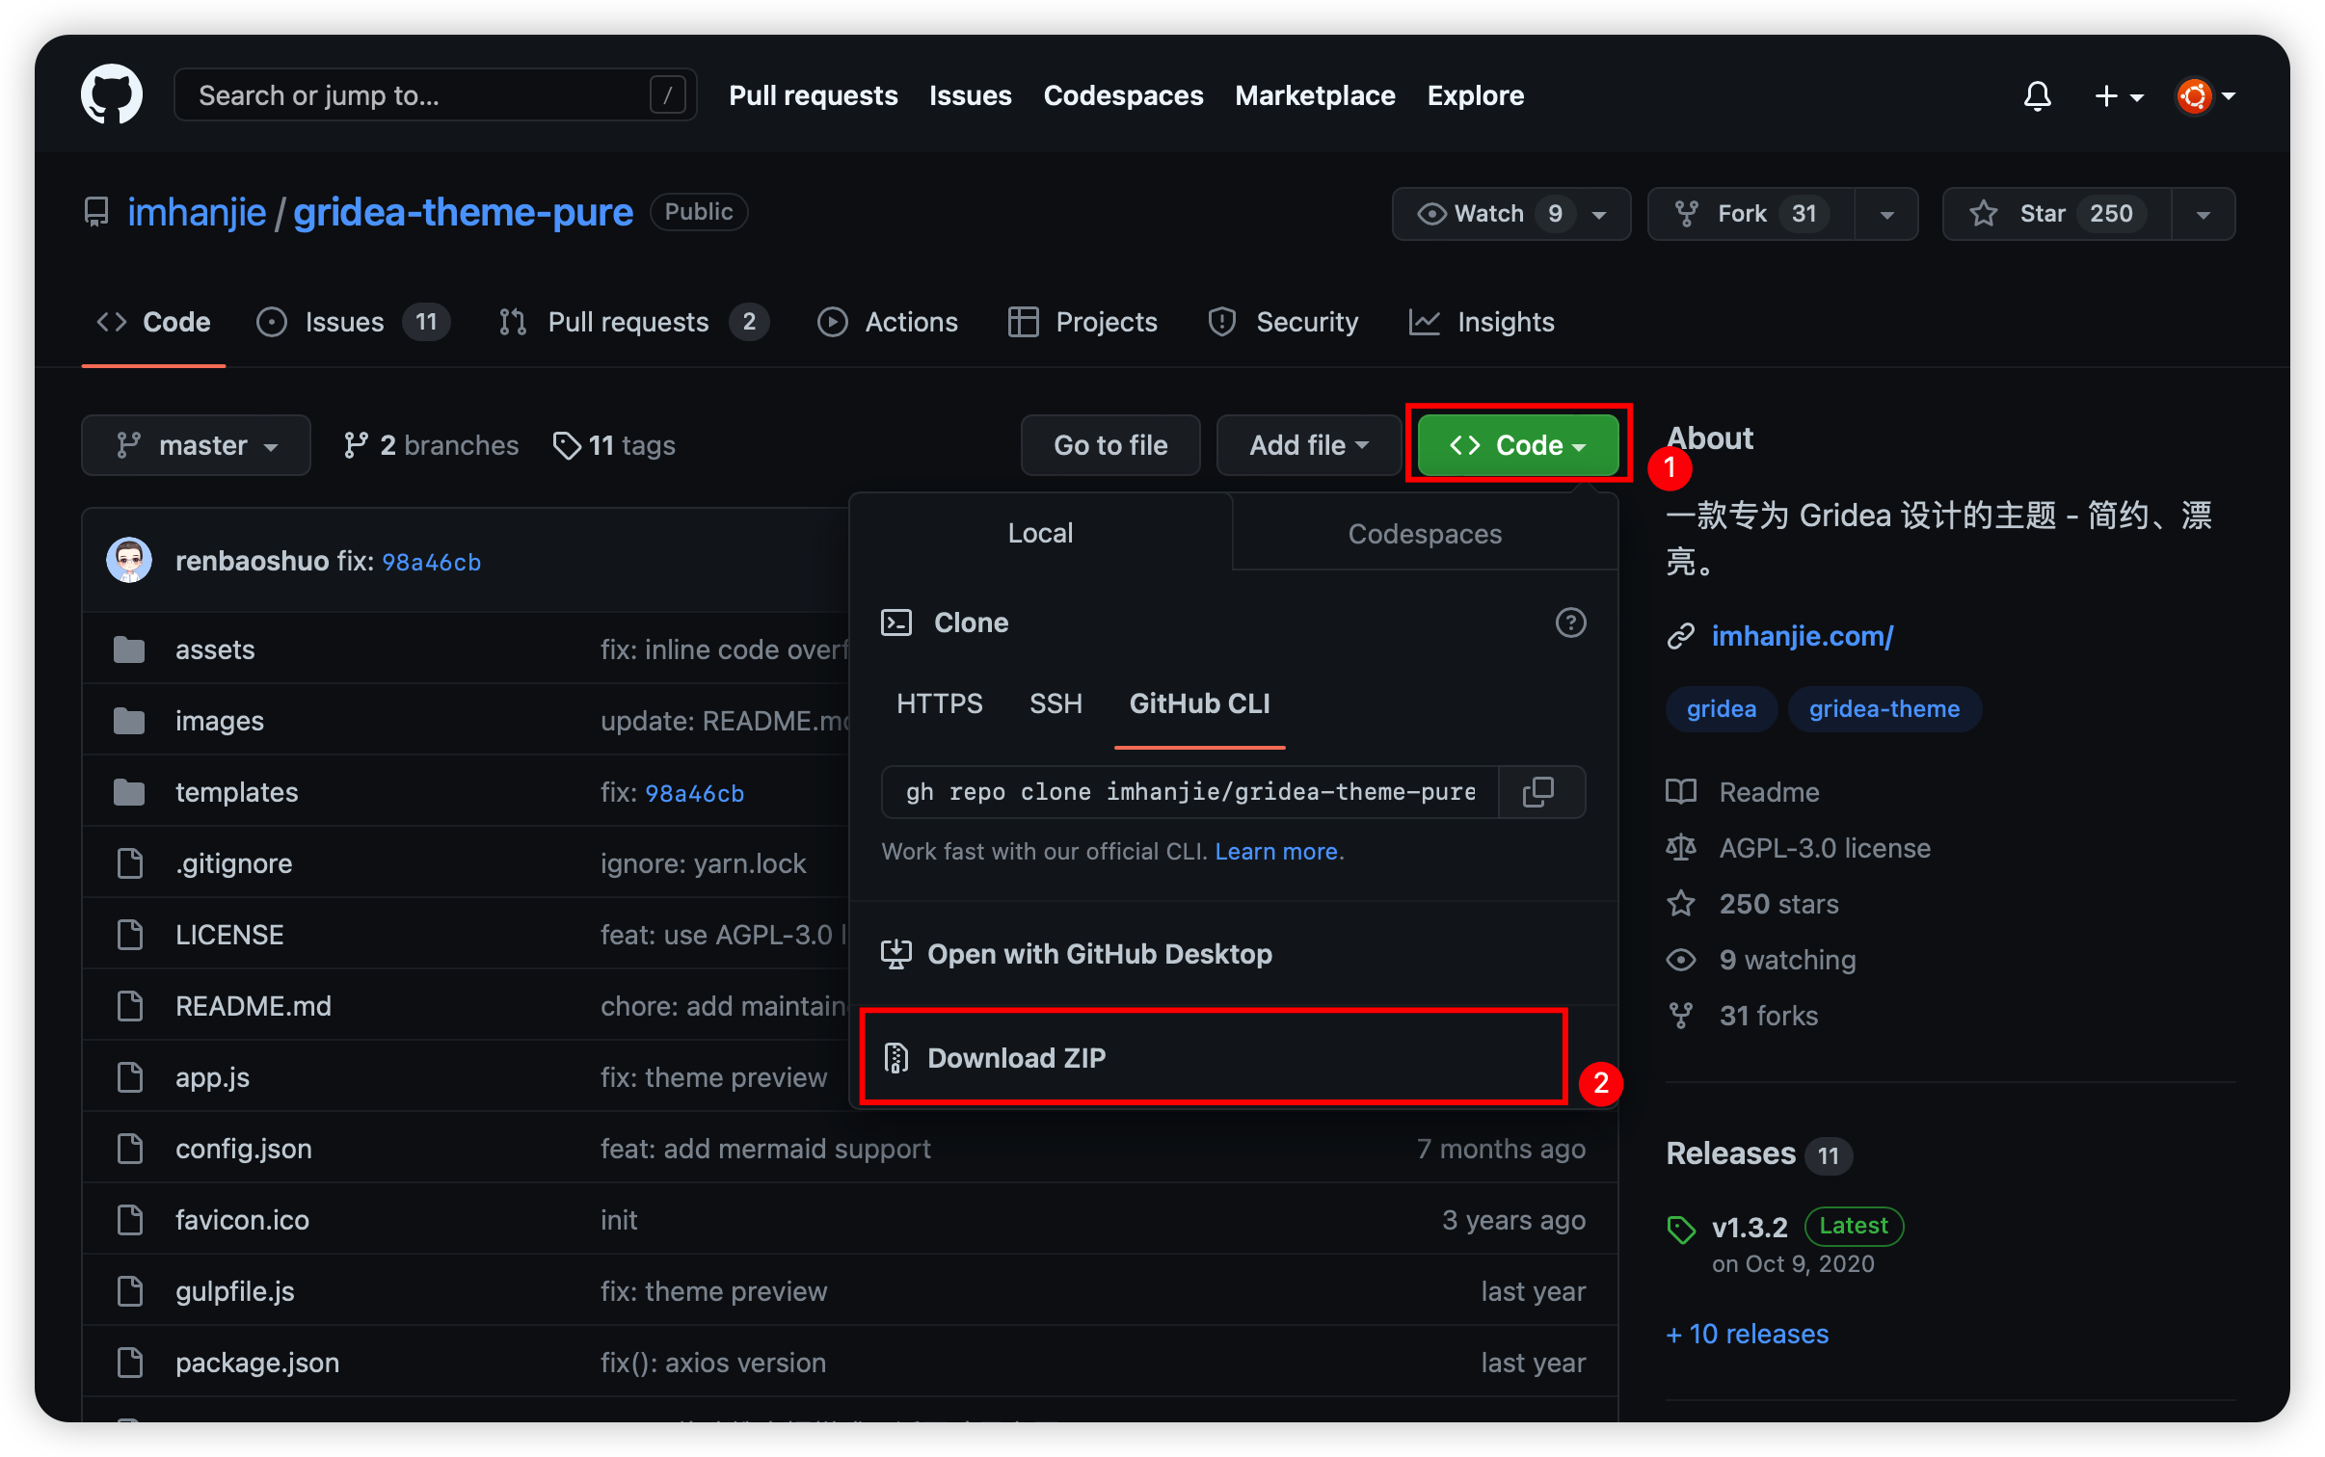Screen dimensions: 2325x1457
Task: Switch to the Issues repository tab
Action: [353, 322]
